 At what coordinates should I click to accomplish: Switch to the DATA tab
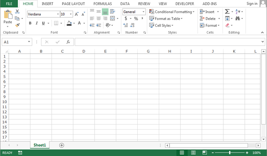pos(125,3)
